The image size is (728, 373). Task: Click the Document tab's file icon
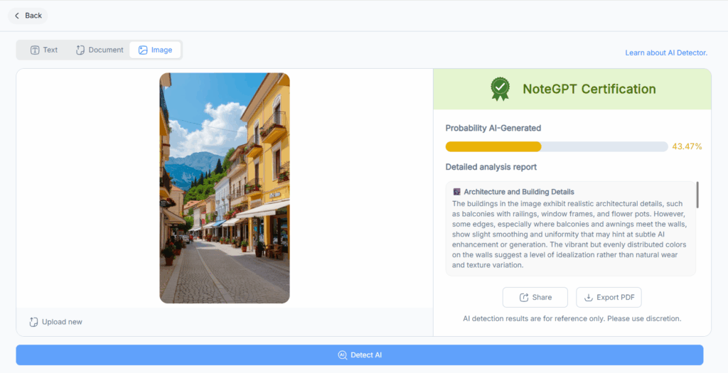pyautogui.click(x=80, y=50)
